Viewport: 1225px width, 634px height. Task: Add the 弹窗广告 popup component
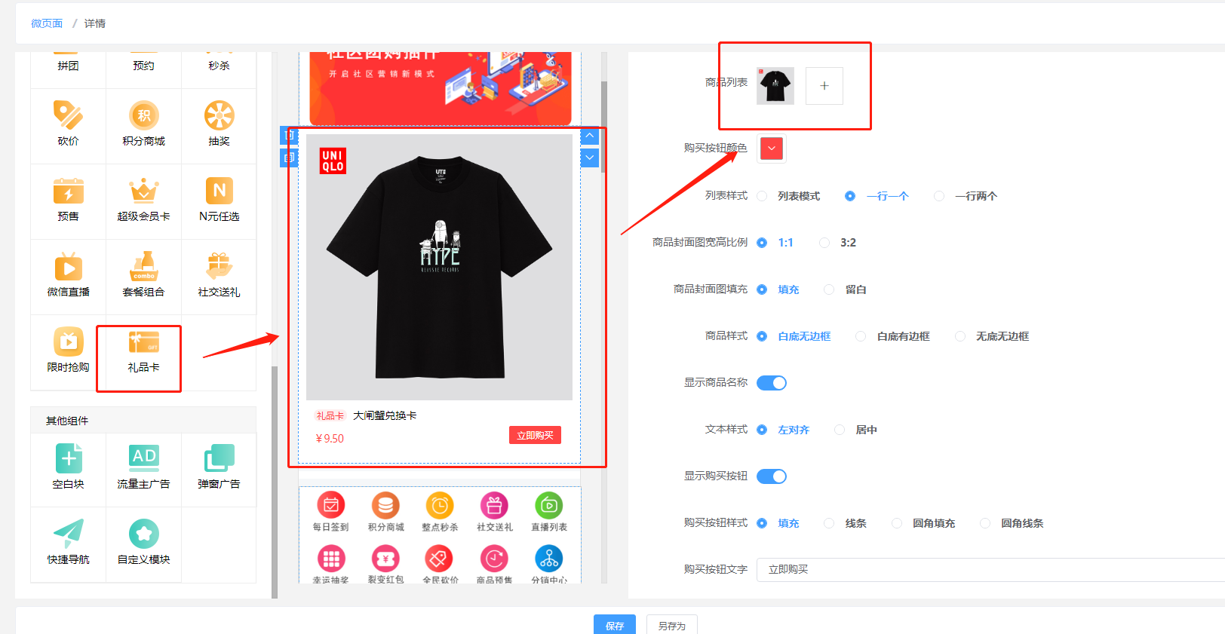click(x=219, y=469)
